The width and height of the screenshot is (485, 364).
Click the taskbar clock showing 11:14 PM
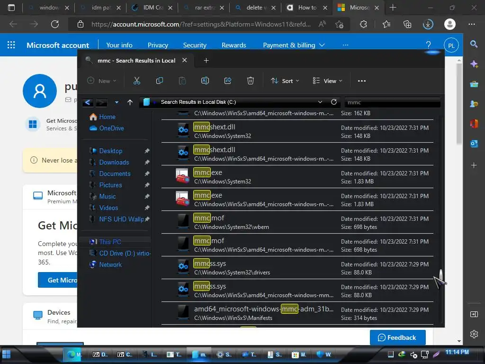(x=457, y=352)
